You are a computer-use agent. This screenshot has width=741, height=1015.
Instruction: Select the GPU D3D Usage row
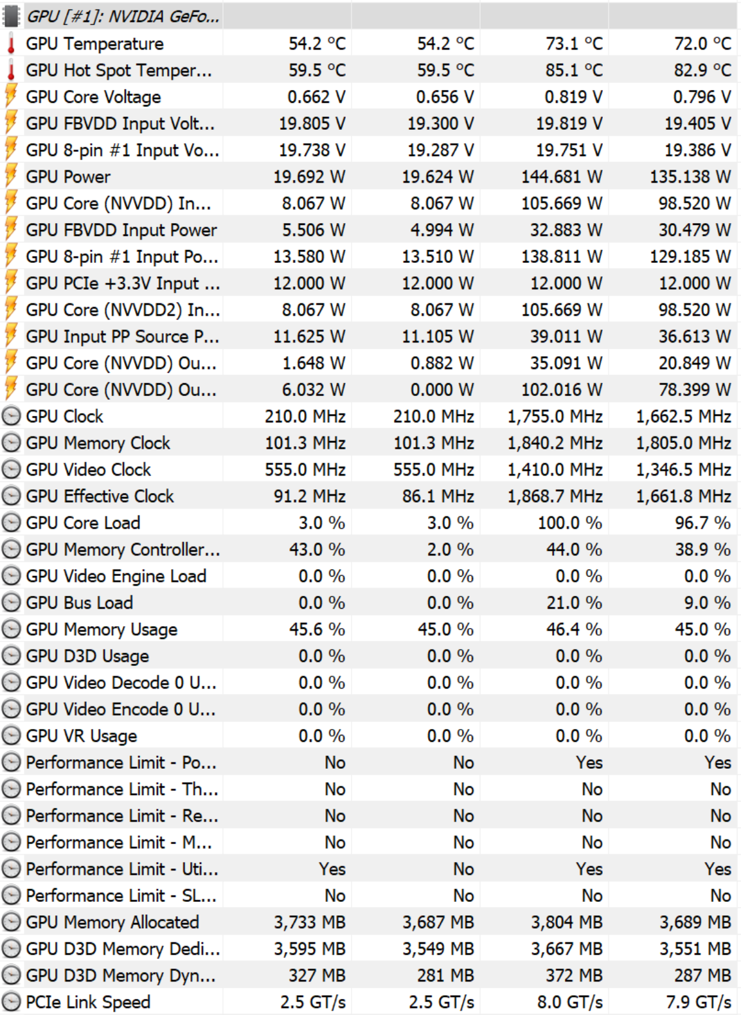(370, 656)
